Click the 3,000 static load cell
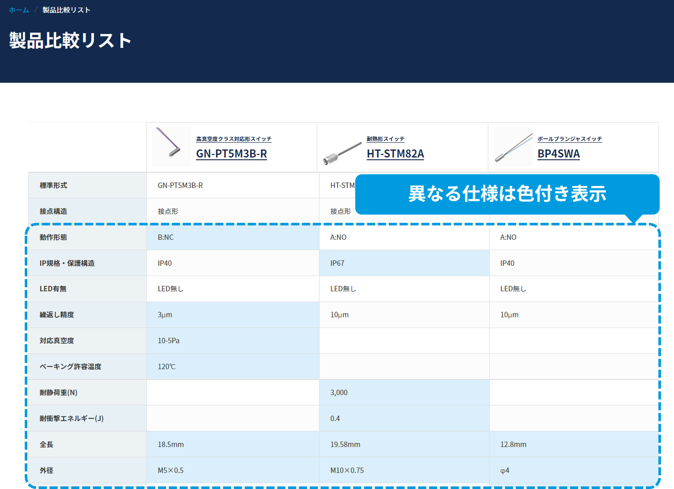 point(404,393)
